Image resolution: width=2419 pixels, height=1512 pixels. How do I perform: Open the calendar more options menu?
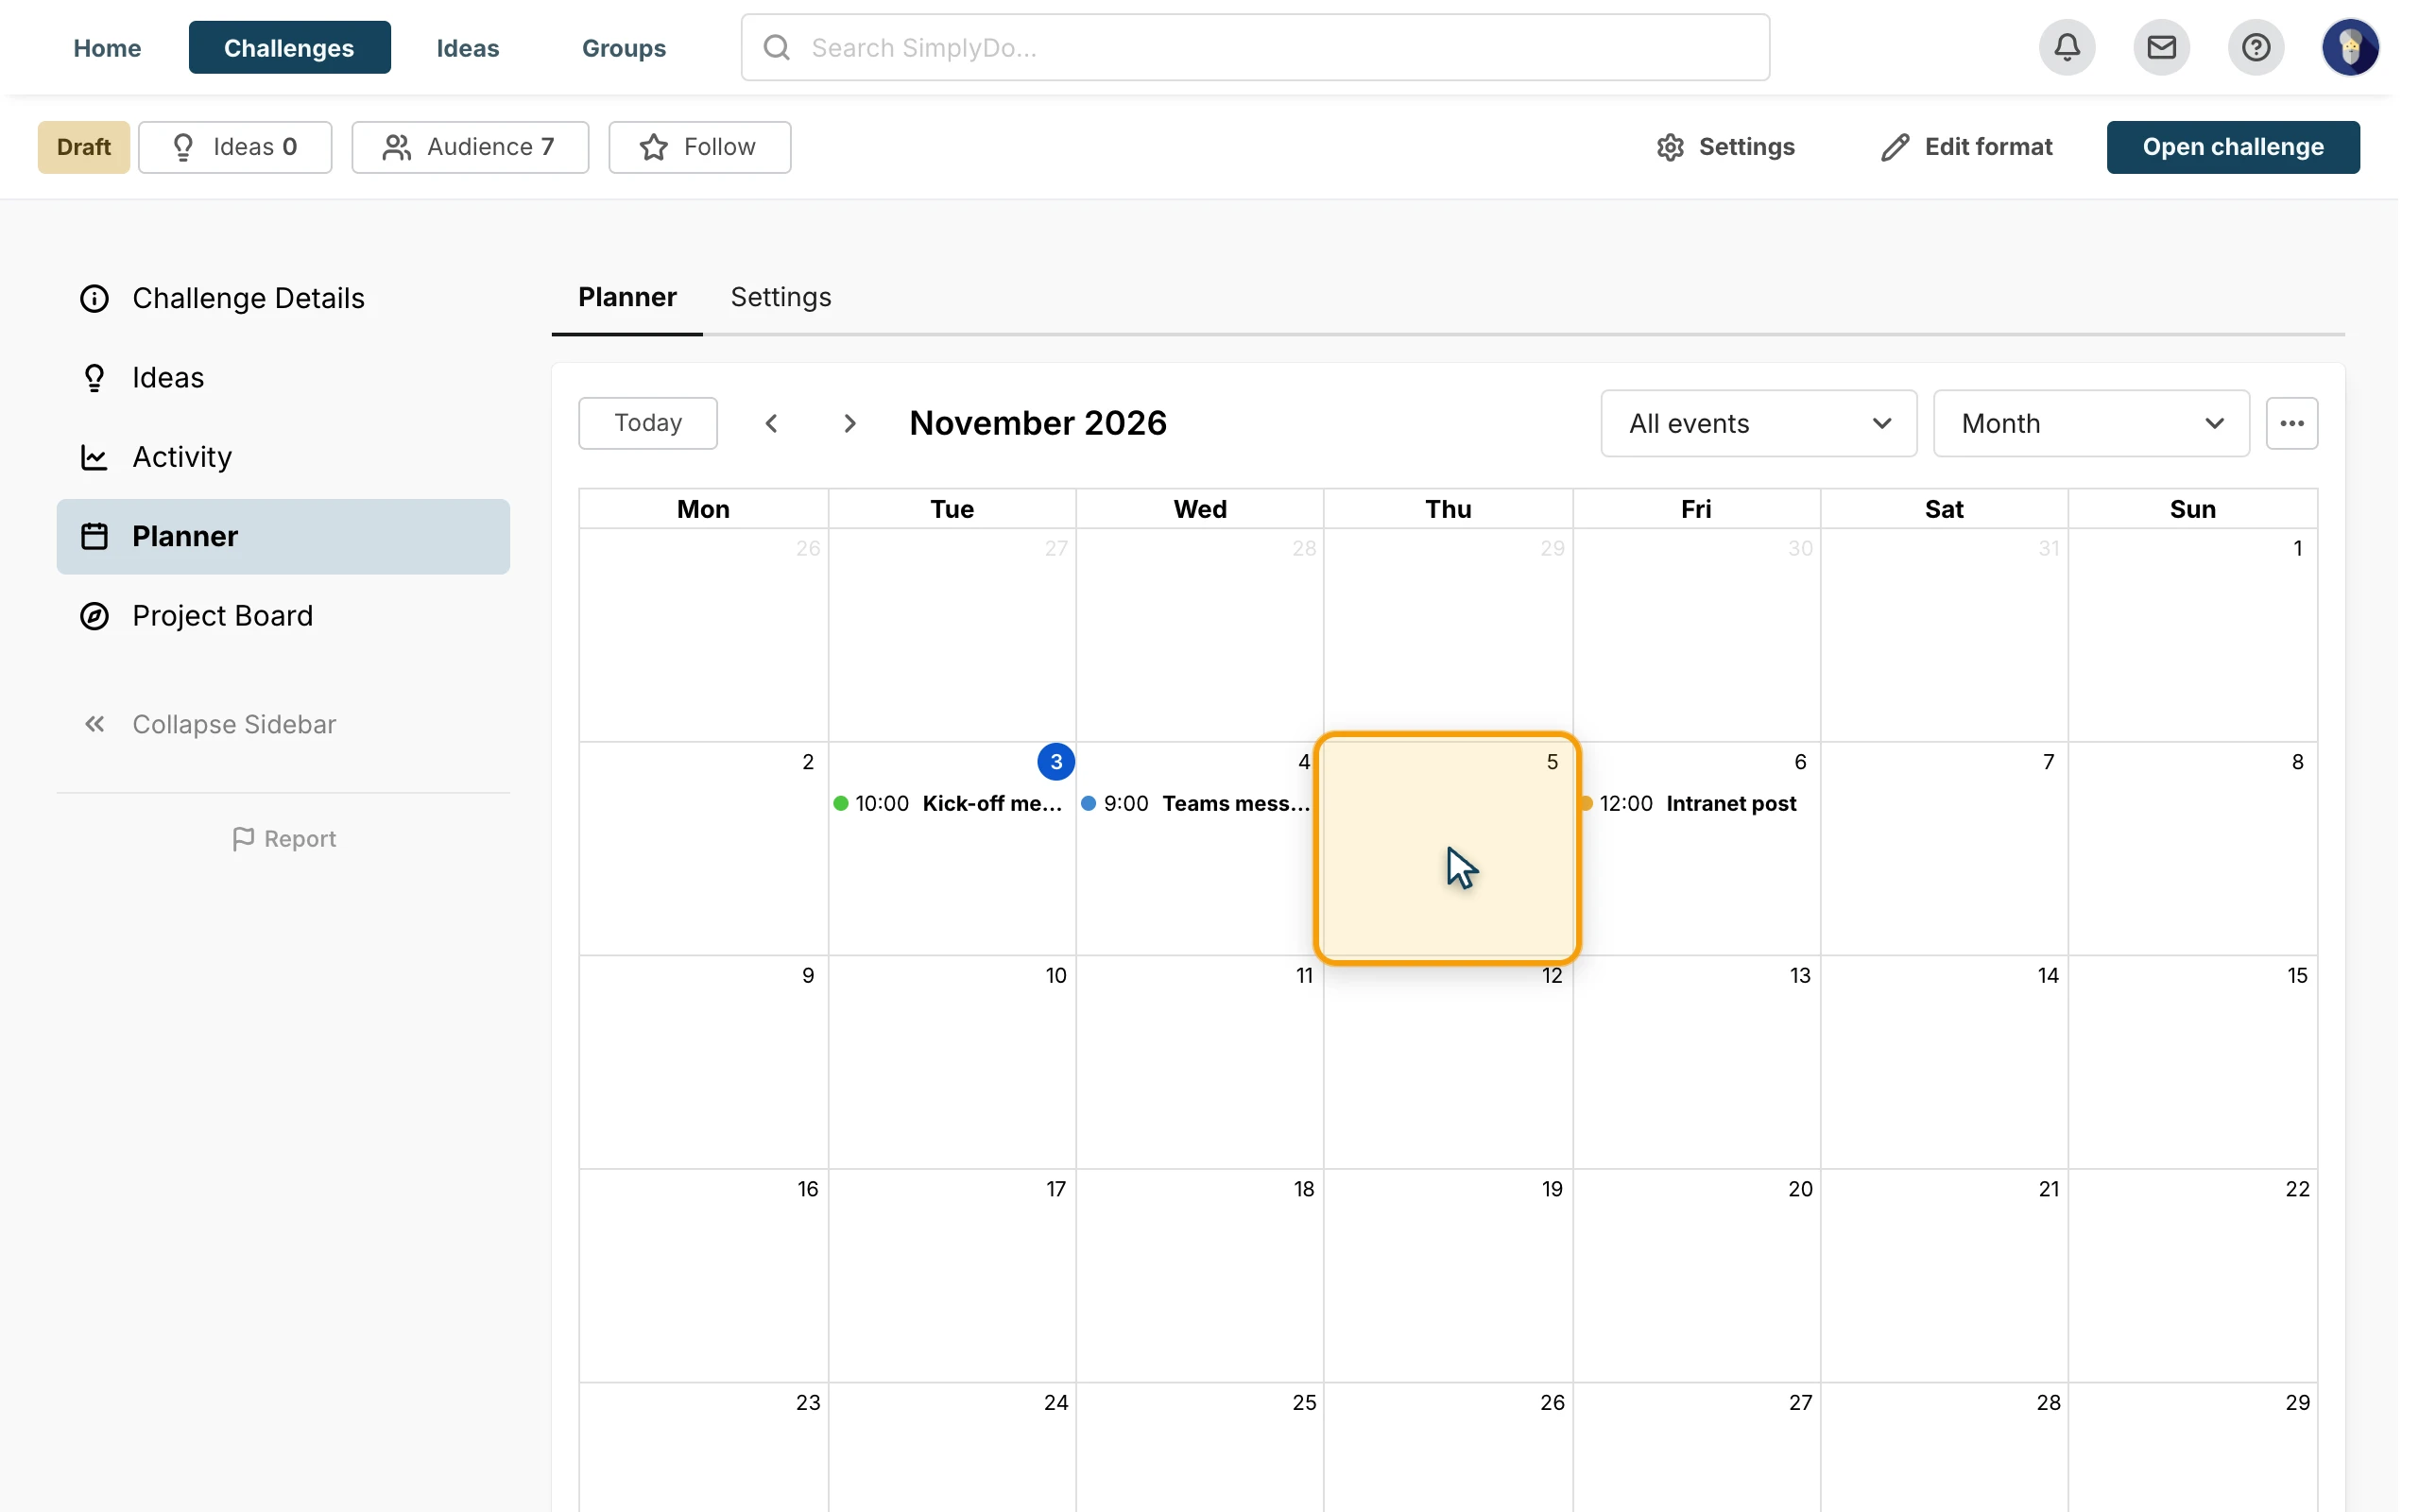click(x=2291, y=423)
